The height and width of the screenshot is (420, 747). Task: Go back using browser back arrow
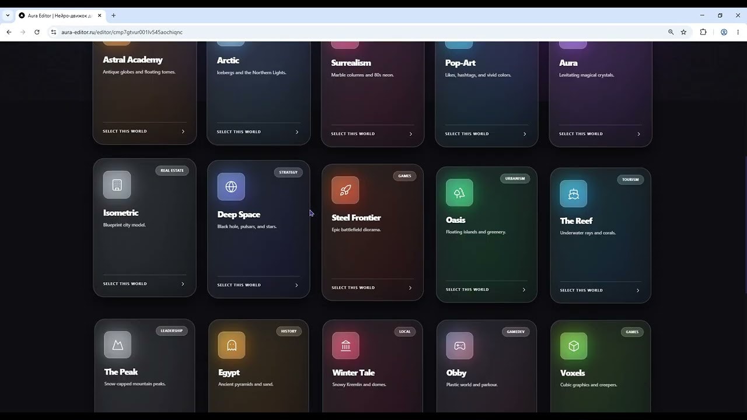tap(9, 32)
